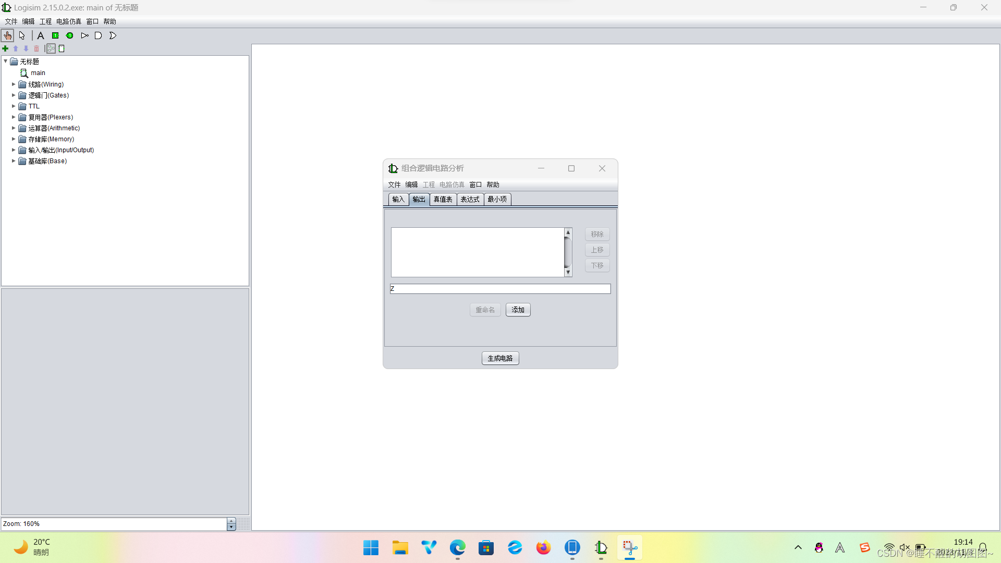Expand the 逻辑门(Gates) library folder
The height and width of the screenshot is (563, 1001).
point(14,95)
